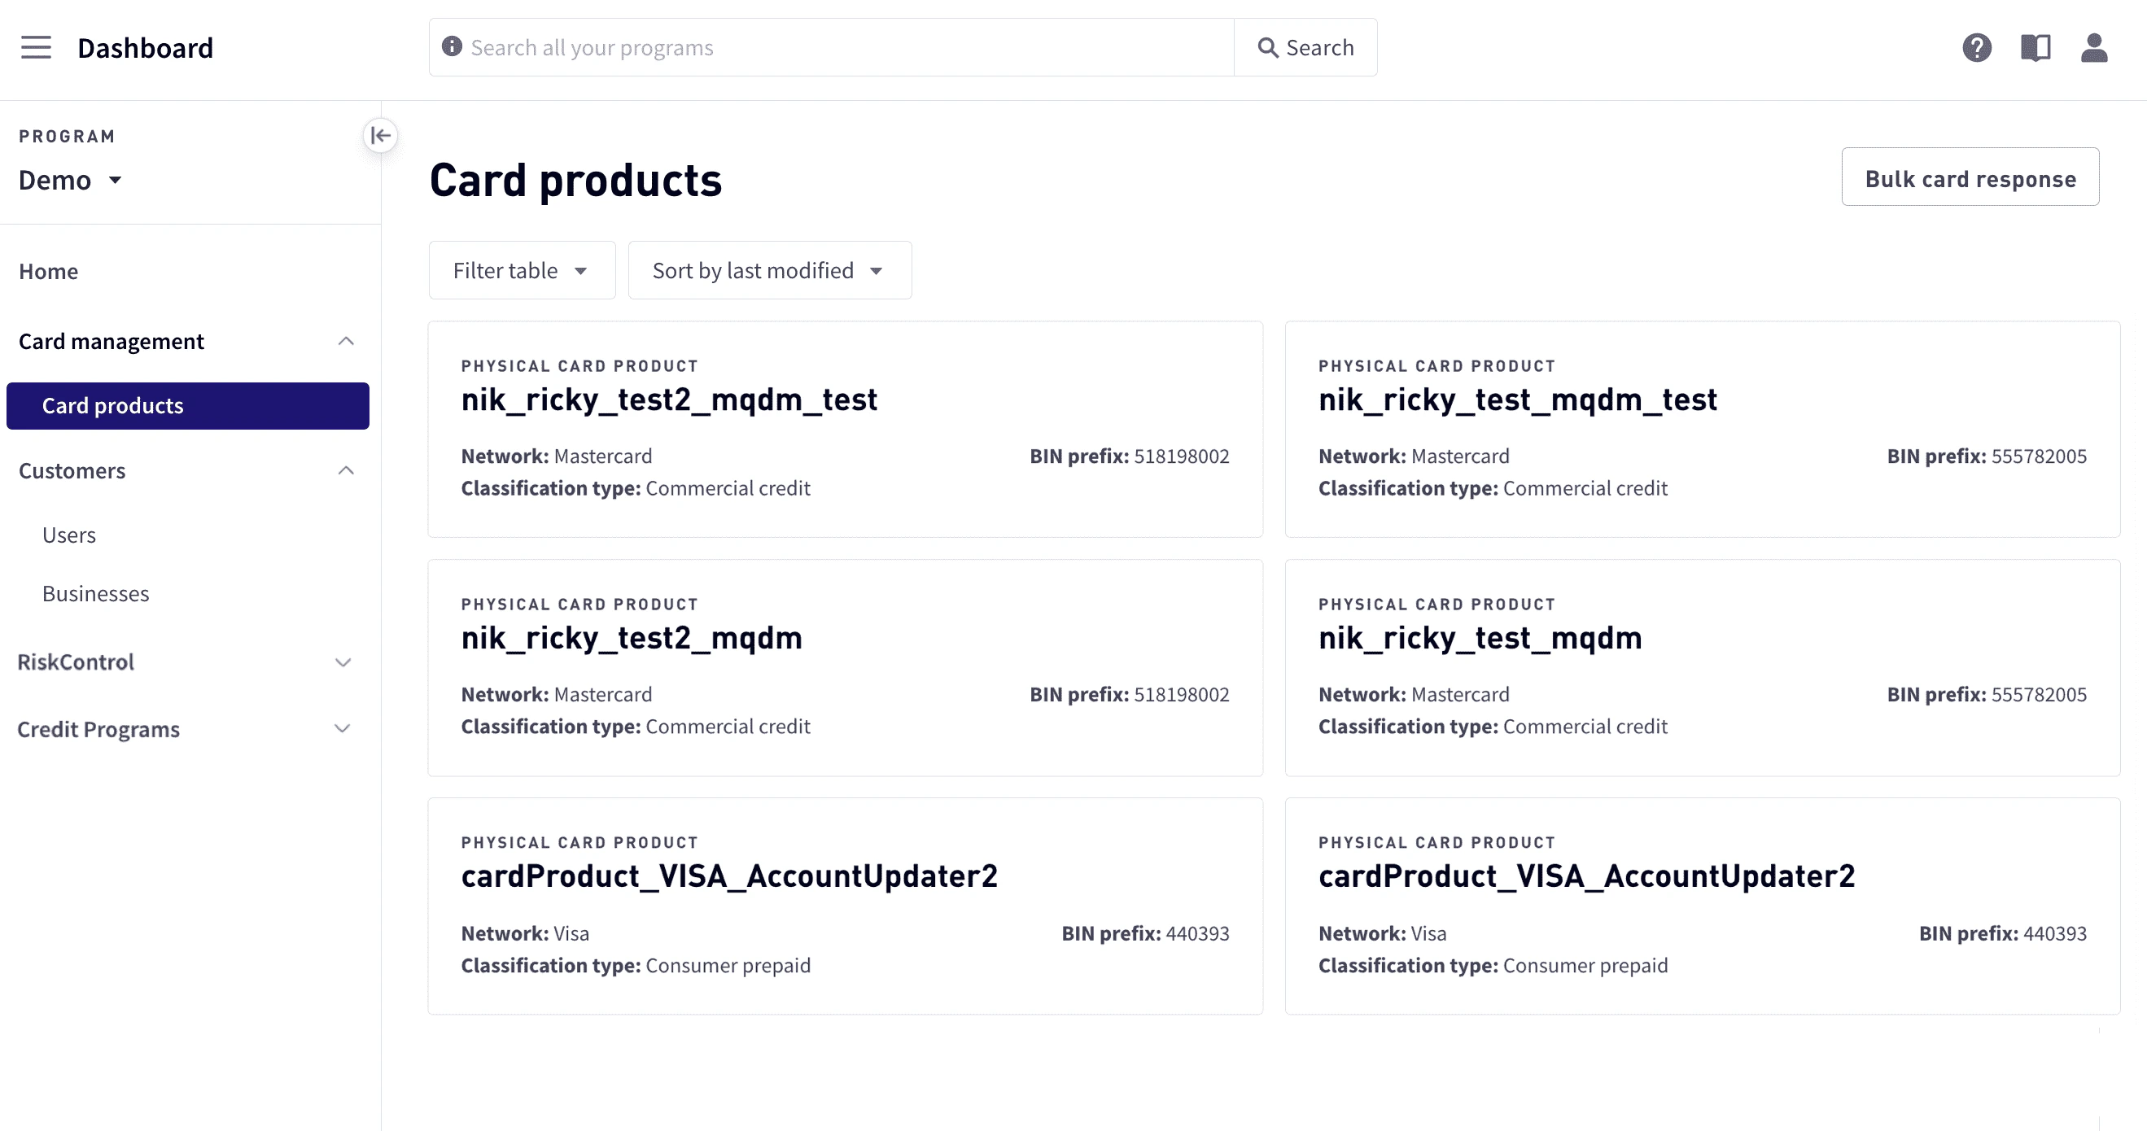The width and height of the screenshot is (2147, 1131).
Task: Click the Search magnifier button
Action: point(1305,47)
